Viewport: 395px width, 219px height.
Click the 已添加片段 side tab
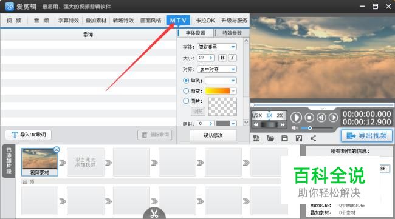pyautogui.click(x=9, y=161)
